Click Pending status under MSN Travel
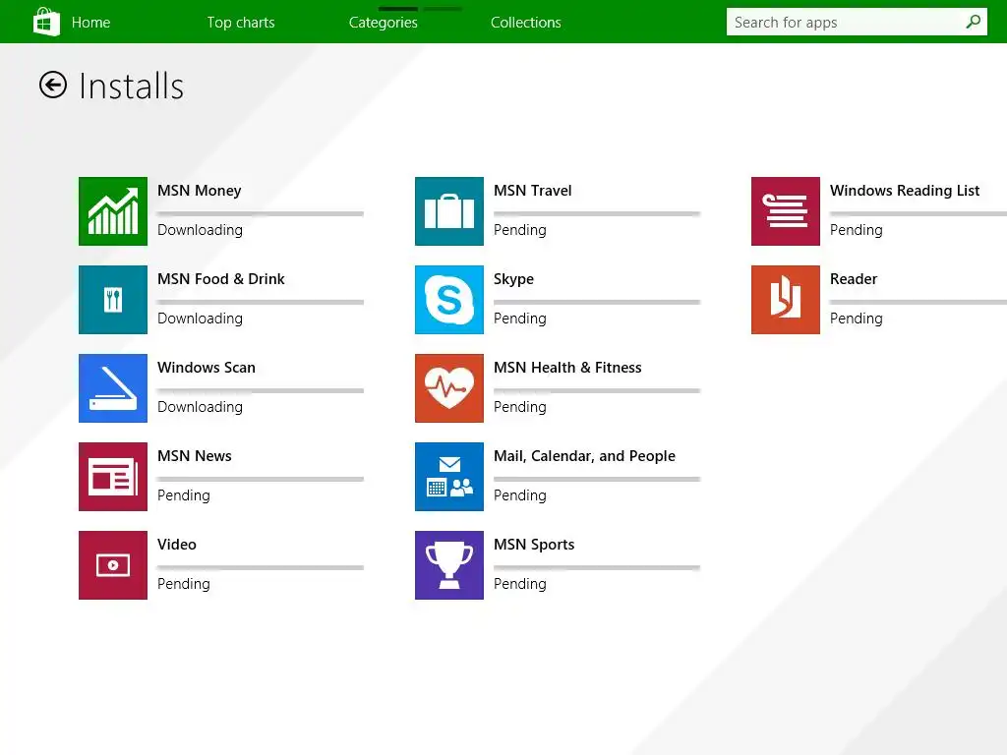This screenshot has width=1007, height=755. [520, 230]
